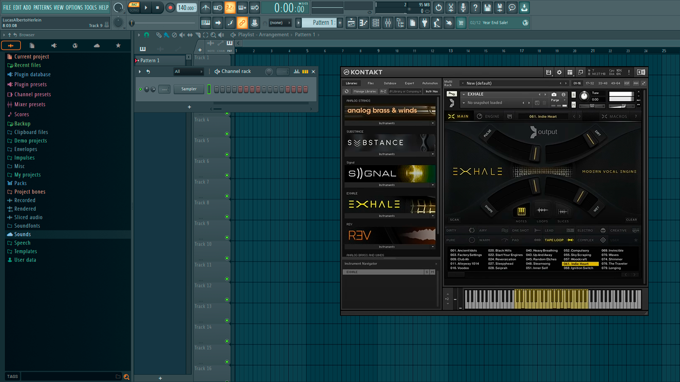Switch to Exhale ENGINE tab

(x=488, y=116)
